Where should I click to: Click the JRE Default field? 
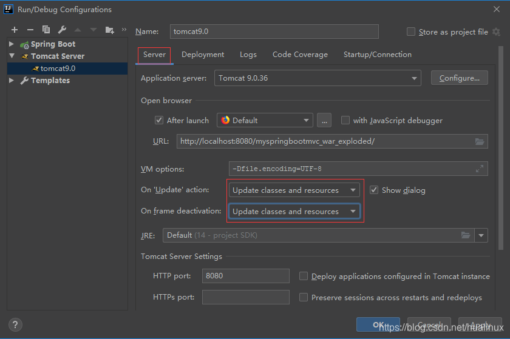318,235
